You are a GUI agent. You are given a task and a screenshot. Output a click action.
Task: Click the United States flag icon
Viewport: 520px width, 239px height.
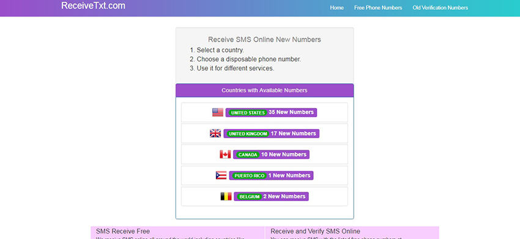coord(218,112)
